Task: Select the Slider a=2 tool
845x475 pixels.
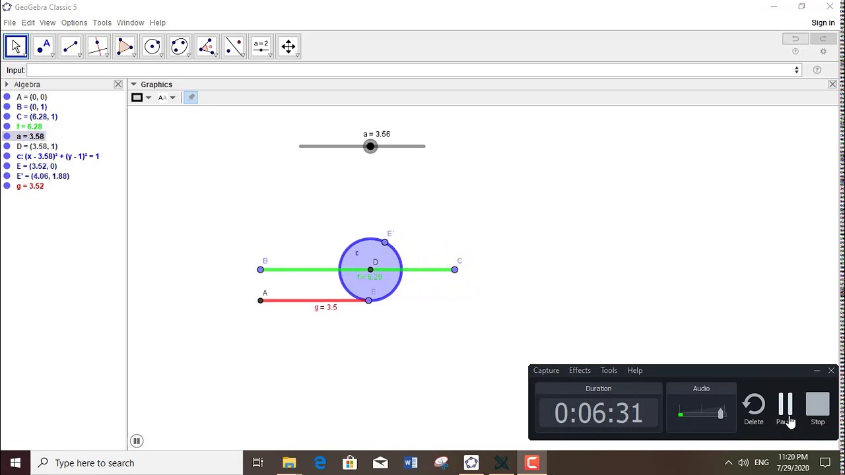Action: coord(261,46)
